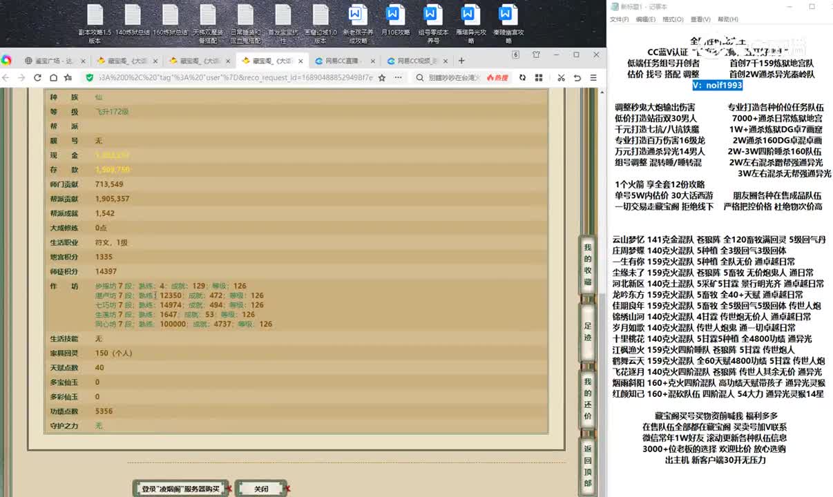Click the 帮派贡献 value 1,905,357
Screen dimensions: 833x497
(112, 199)
